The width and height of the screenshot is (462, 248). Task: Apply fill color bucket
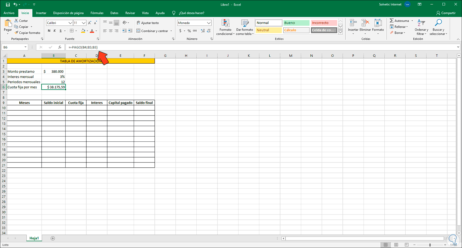[x=83, y=31]
